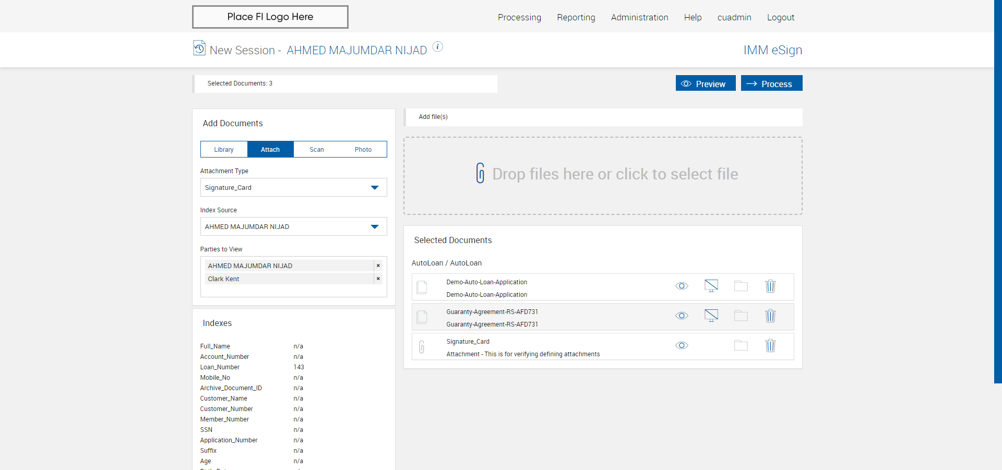Click folder icon for Demo-Auto-Loan-Application
The image size is (1002, 470).
741,286
